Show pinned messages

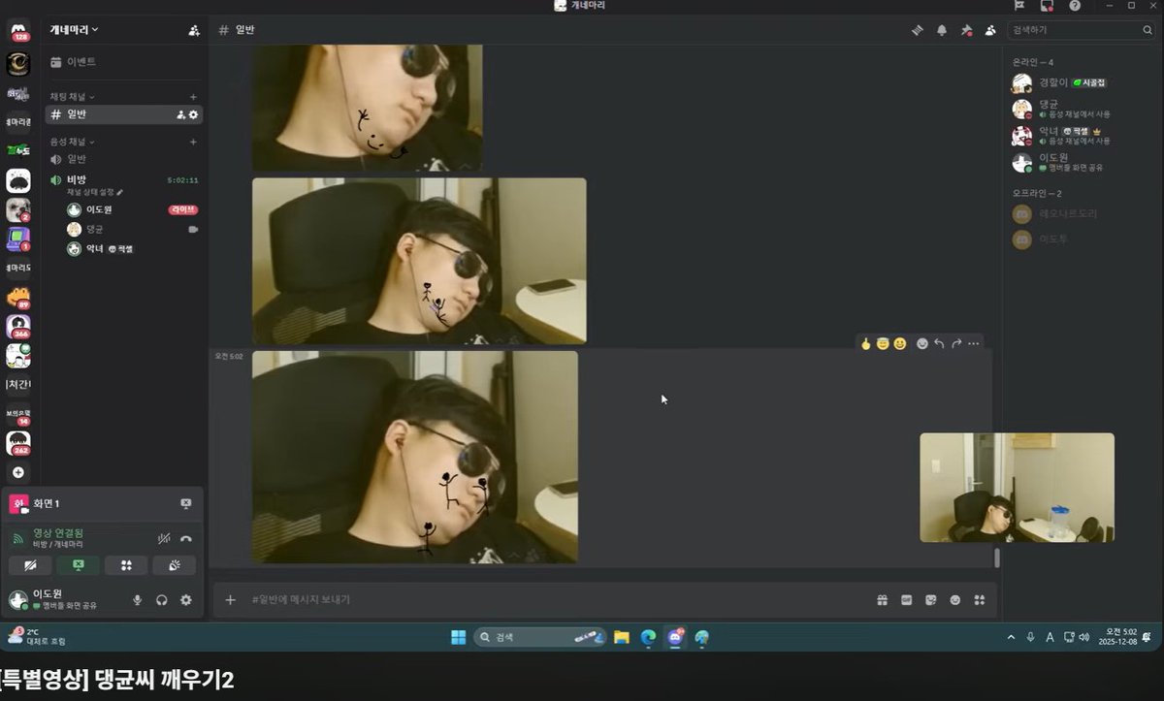[966, 30]
